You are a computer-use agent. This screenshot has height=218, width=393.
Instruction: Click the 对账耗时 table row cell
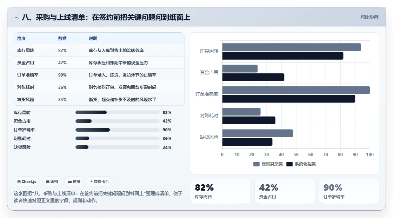pos(26,87)
